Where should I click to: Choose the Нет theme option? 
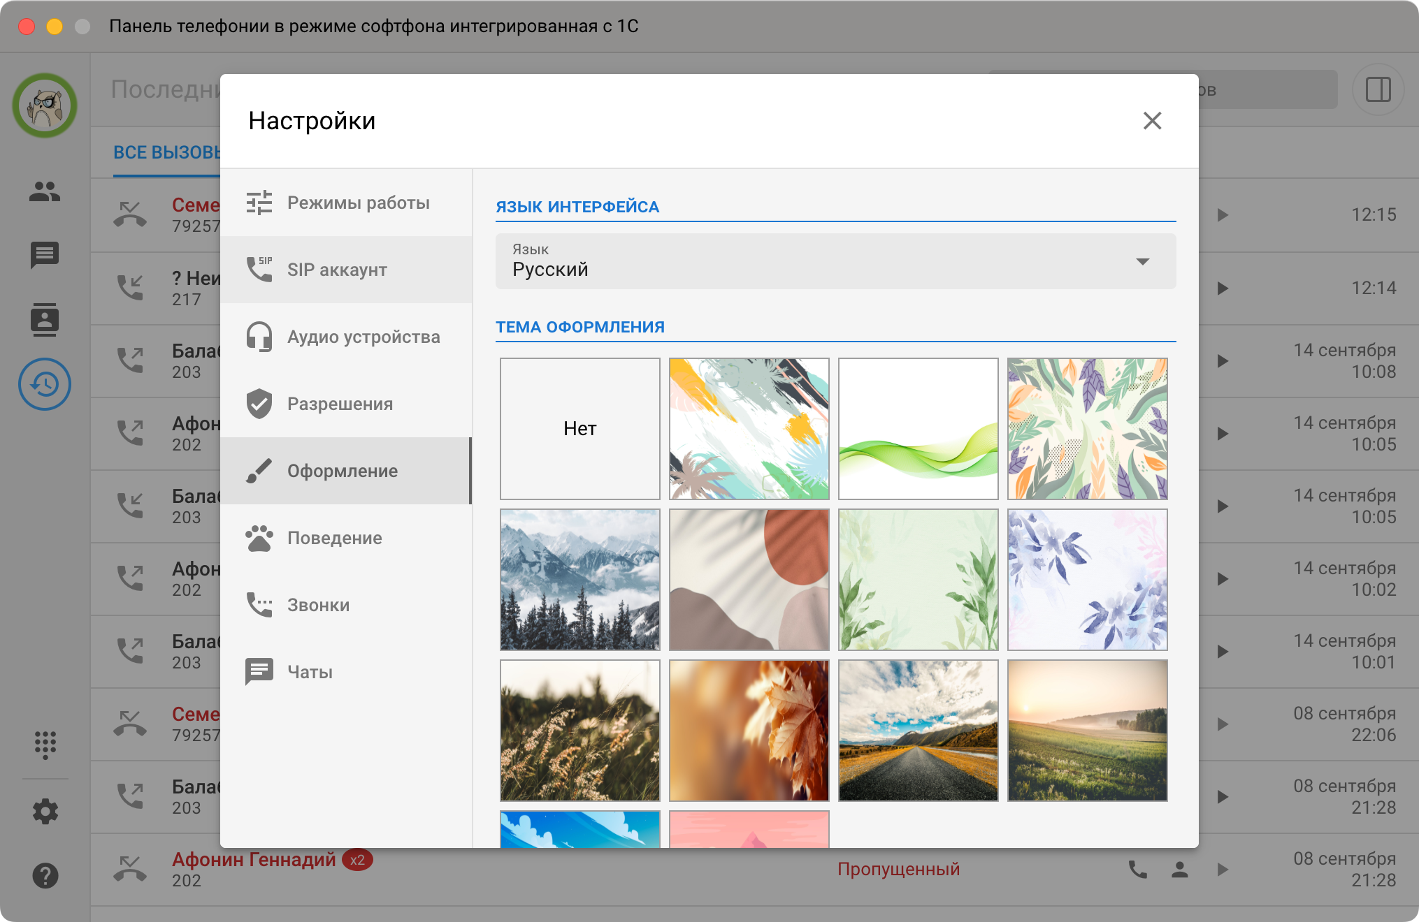580,429
